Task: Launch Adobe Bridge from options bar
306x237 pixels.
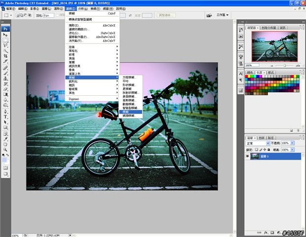Action: [x=209, y=15]
